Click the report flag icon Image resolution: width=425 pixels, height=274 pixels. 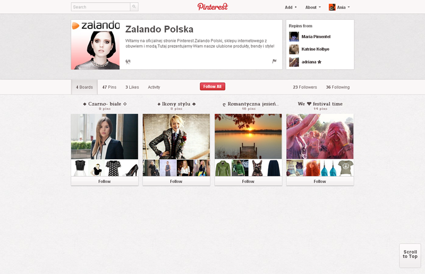274,61
